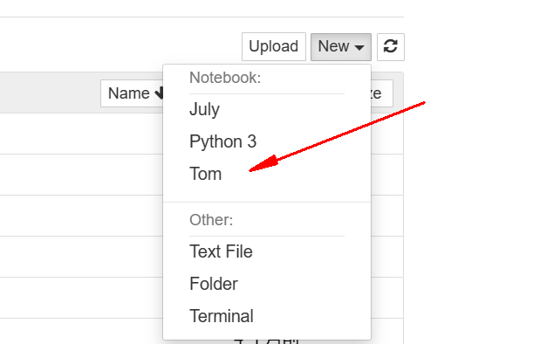The width and height of the screenshot is (533, 344).
Task: Open the New dropdown menu
Action: [341, 47]
